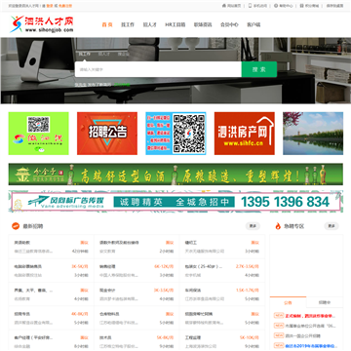Click 更多 button beside 最新招聘
This screenshot has width=351, height=351.
[253, 226]
